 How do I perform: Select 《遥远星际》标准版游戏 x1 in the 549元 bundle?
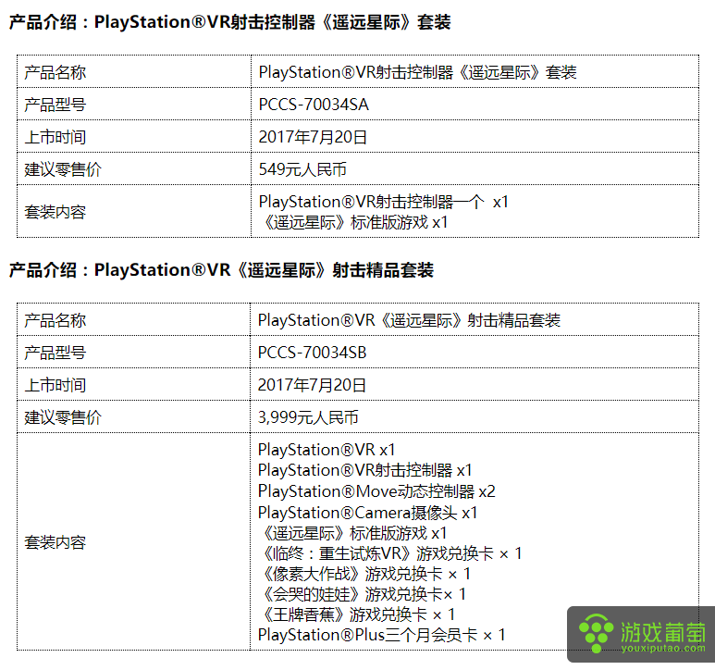click(354, 223)
